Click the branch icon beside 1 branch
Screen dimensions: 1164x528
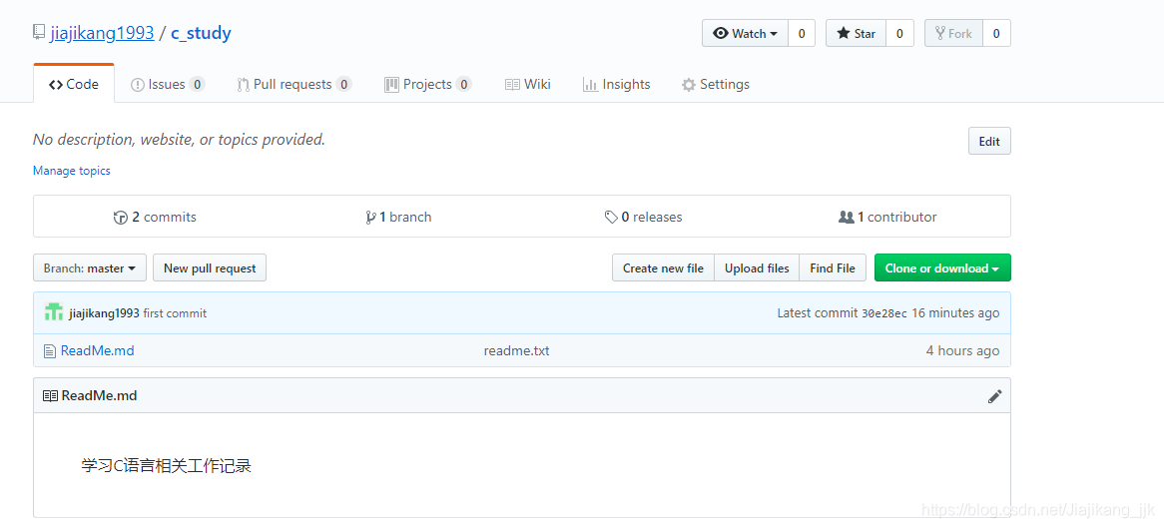tap(369, 218)
